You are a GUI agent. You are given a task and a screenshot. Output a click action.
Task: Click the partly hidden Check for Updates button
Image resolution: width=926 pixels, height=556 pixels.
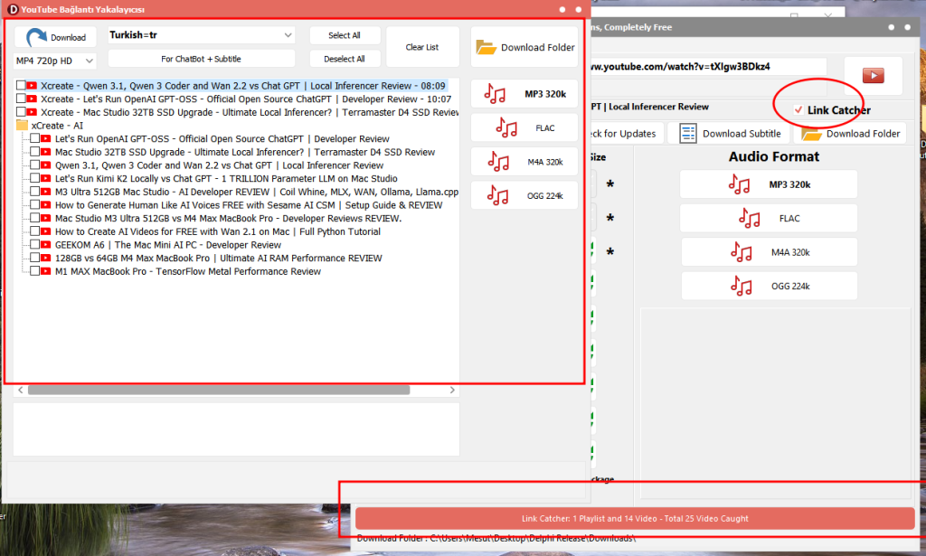pyautogui.click(x=628, y=134)
